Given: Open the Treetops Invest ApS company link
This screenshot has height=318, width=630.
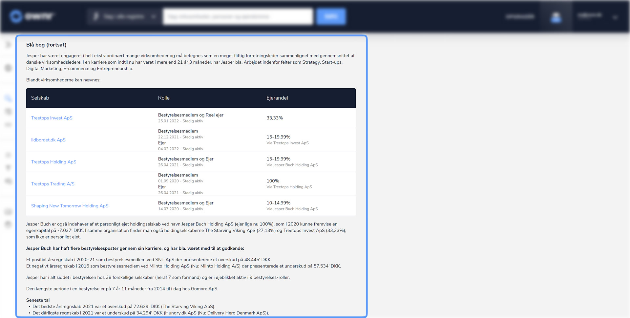Looking at the screenshot, I should pos(52,118).
